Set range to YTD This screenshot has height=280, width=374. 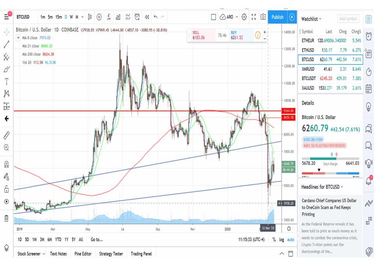pos(58,240)
